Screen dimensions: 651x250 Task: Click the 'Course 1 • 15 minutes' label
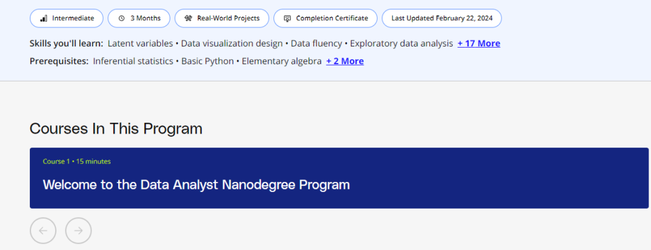(77, 162)
